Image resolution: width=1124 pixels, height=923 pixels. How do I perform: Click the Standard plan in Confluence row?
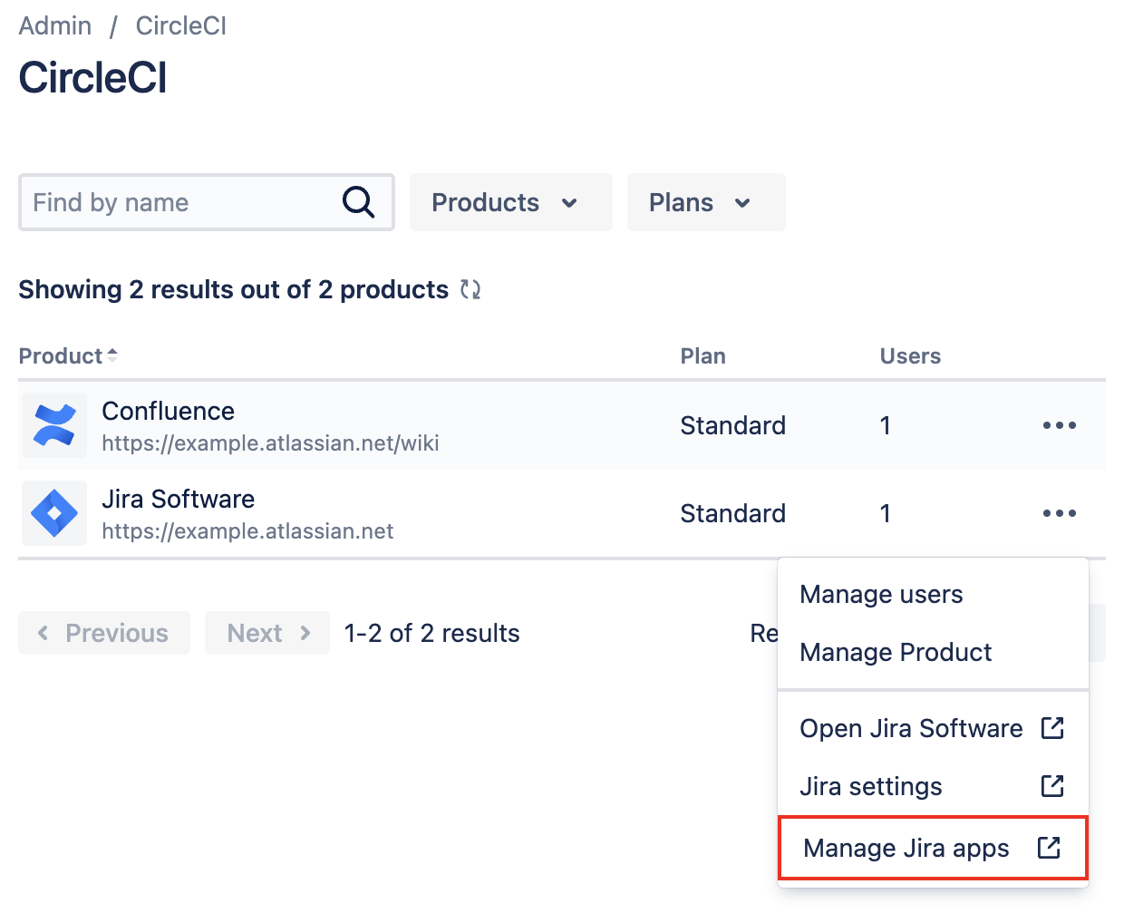(x=732, y=425)
